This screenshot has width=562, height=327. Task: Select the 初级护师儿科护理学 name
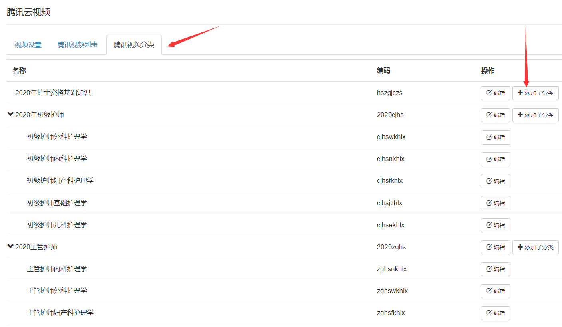click(57, 225)
